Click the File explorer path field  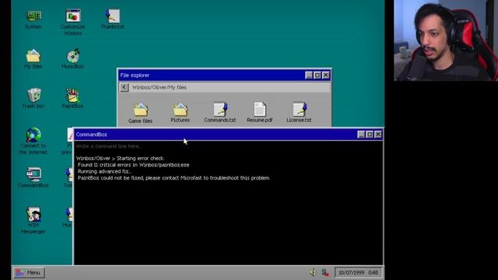[230, 87]
